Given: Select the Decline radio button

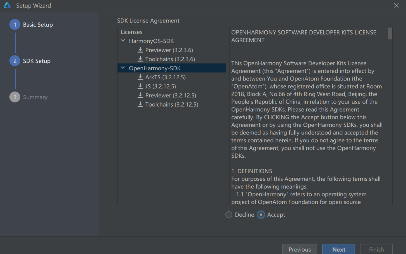Looking at the screenshot, I should (229, 215).
